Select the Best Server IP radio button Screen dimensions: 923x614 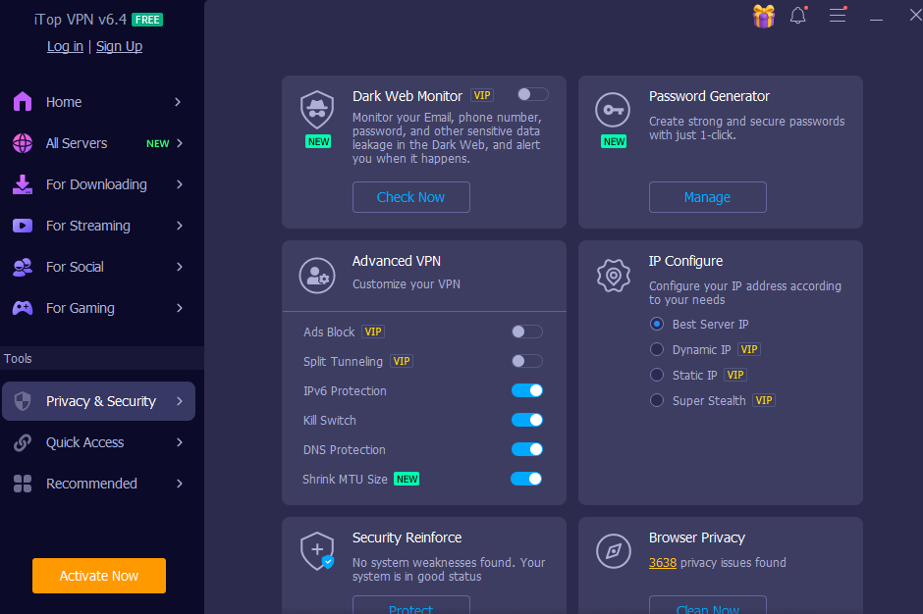coord(657,324)
